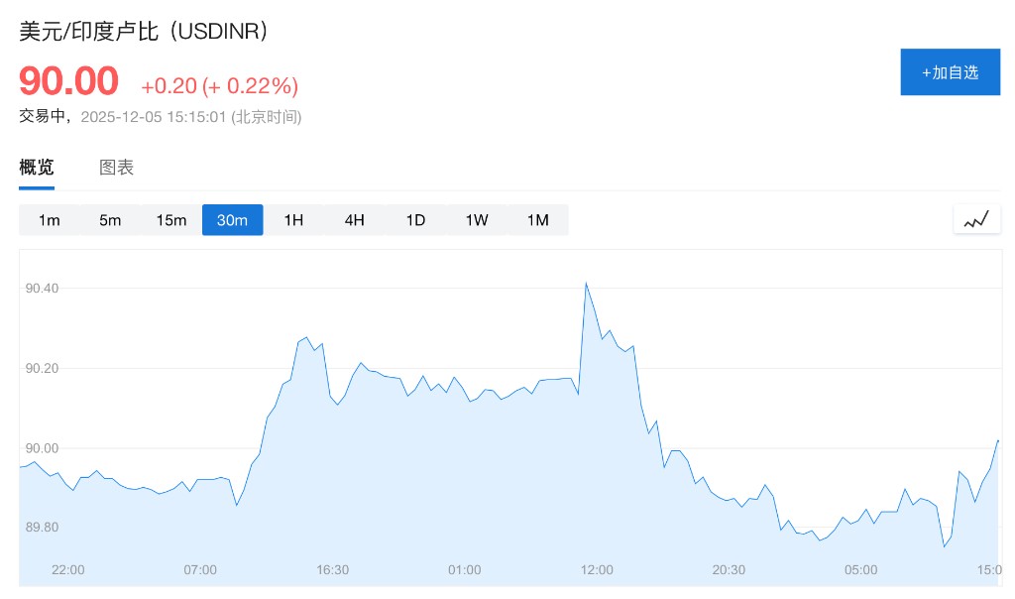Click the 12:00 time axis label
Image resolution: width=1015 pixels, height=599 pixels.
(x=597, y=570)
